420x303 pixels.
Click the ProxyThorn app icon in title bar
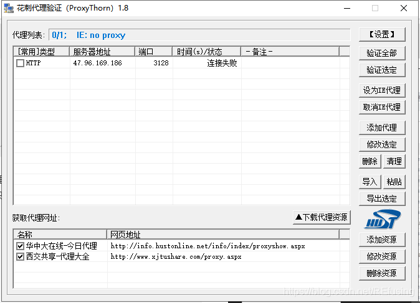tap(9, 8)
